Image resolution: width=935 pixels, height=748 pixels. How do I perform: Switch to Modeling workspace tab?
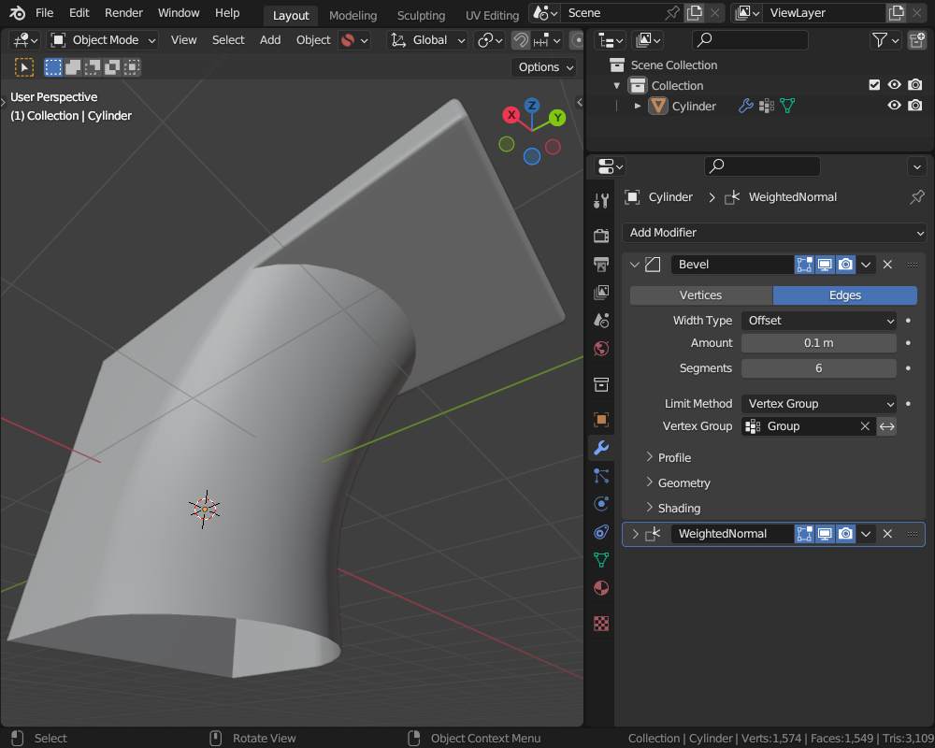coord(353,15)
